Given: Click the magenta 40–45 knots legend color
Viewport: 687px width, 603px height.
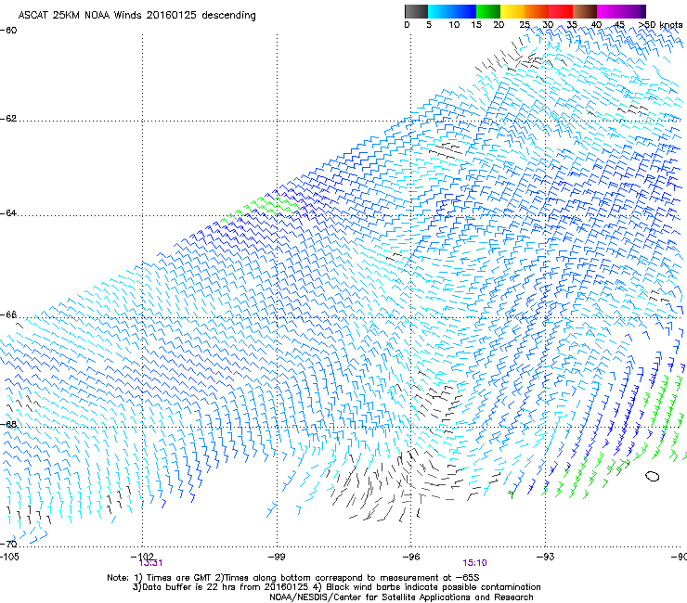Looking at the screenshot, I should click(x=609, y=11).
